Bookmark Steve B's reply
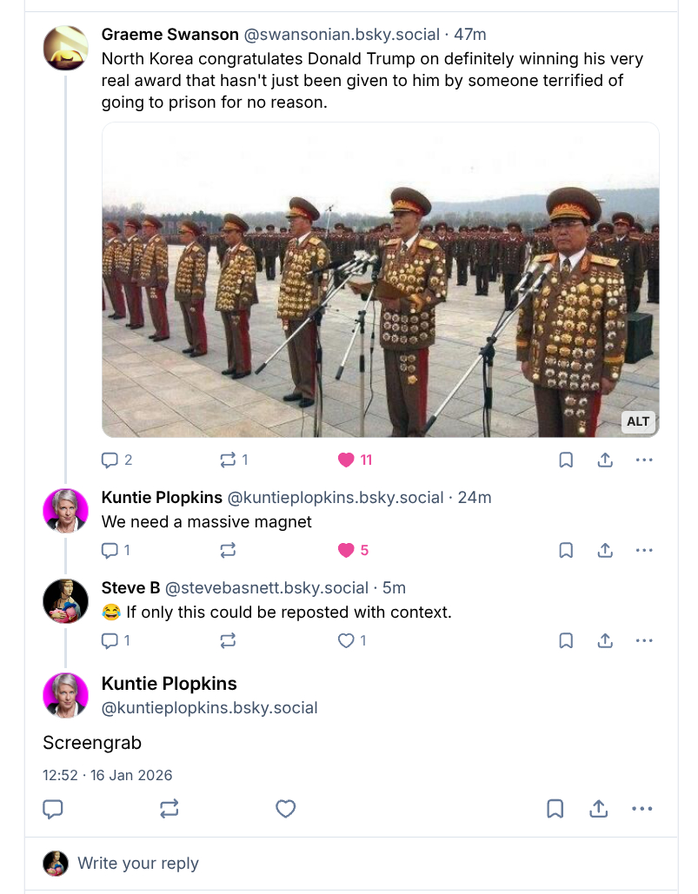Viewport: 698px width, 894px height. pos(566,640)
